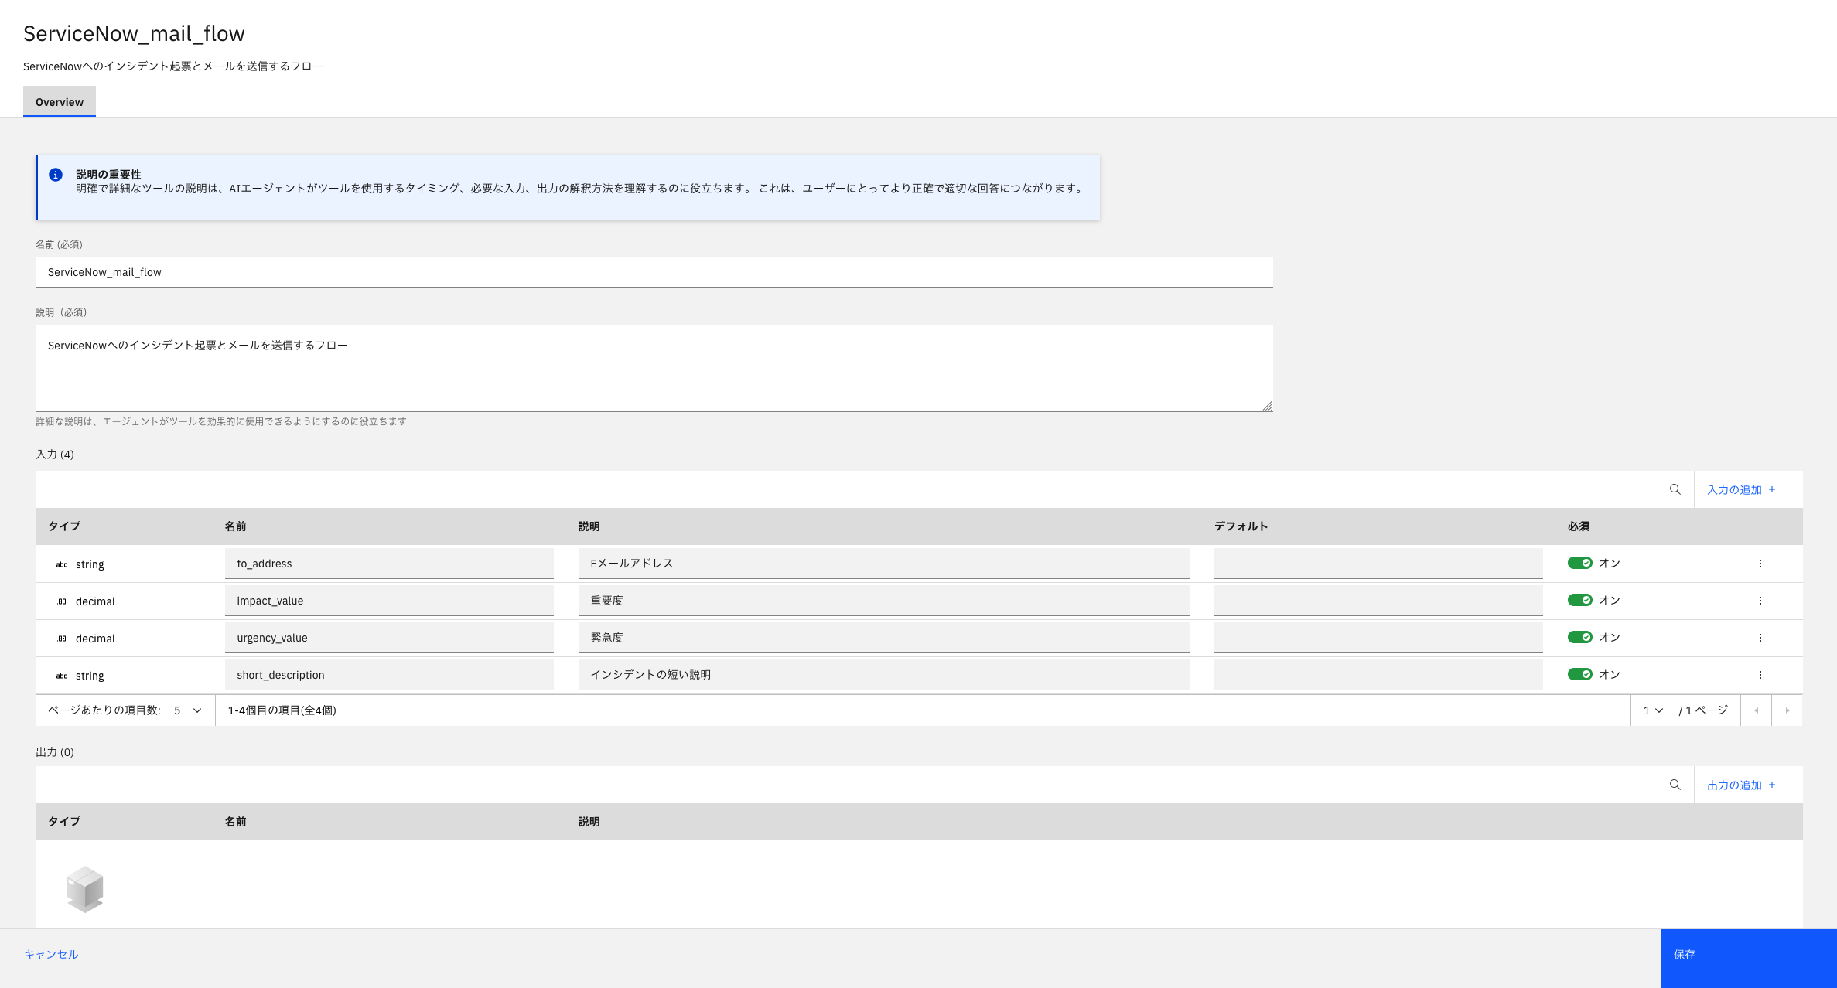The height and width of the screenshot is (988, 1837).
Task: Click the 出力の追加 add output button
Action: (x=1741, y=785)
